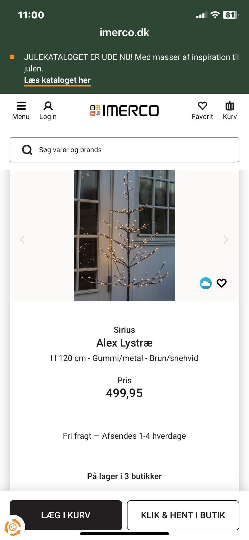The width and height of the screenshot is (249, 540).
Task: Tap the Kurv label
Action: pos(230,117)
